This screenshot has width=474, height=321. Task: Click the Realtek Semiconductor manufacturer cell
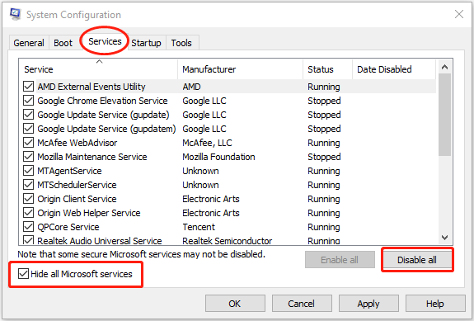point(227,241)
